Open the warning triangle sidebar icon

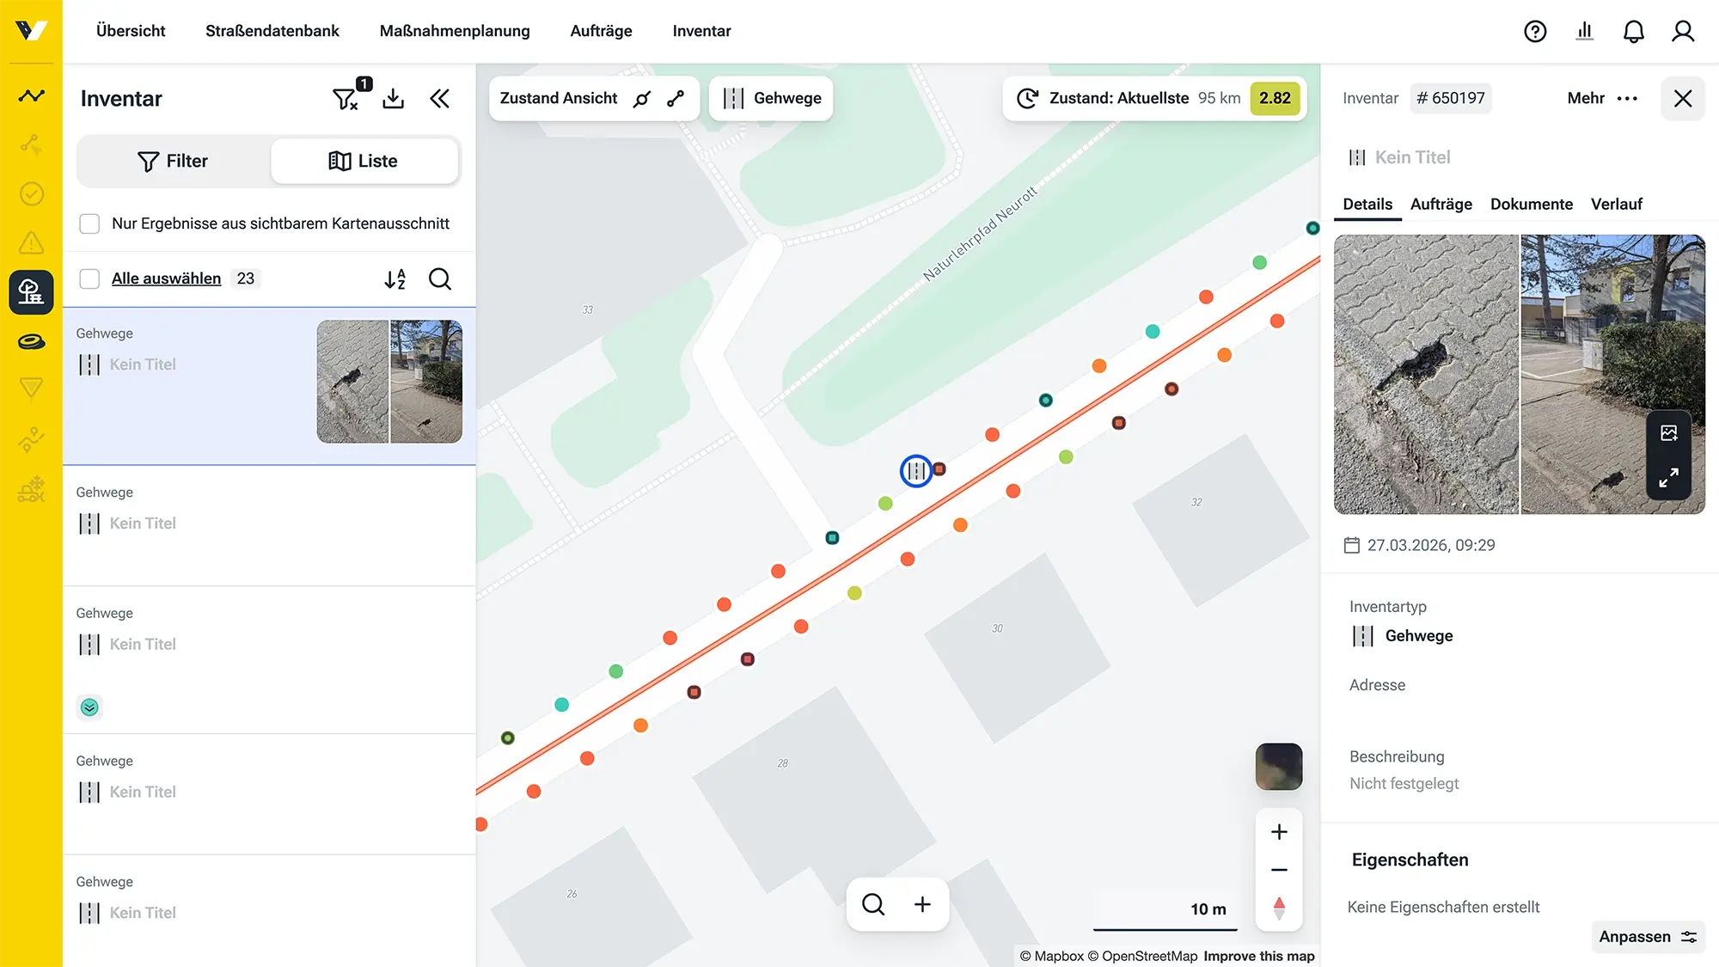[x=31, y=243]
